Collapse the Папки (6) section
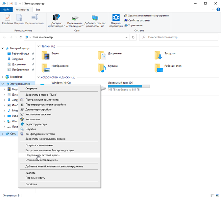 pos(38,46)
